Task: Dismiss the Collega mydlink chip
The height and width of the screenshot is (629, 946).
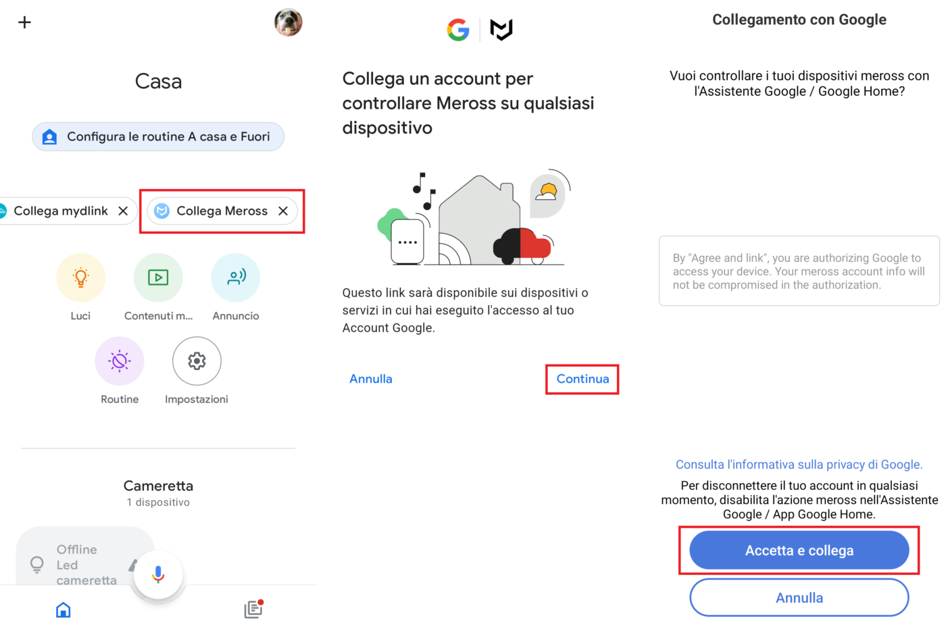Action: (x=123, y=211)
